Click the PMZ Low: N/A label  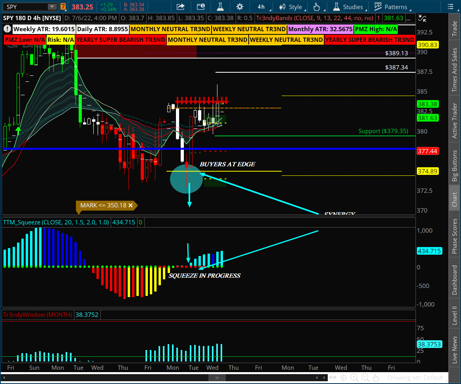pyautogui.click(x=25, y=40)
